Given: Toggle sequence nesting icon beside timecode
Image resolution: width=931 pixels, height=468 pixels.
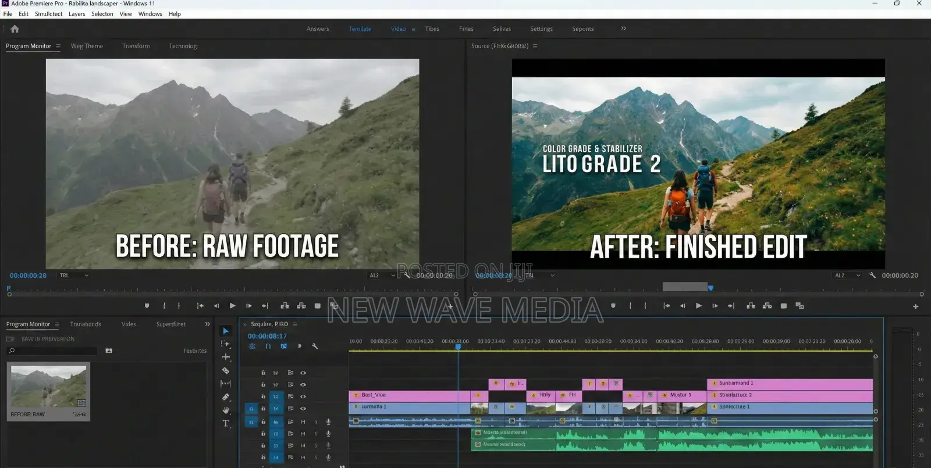Looking at the screenshot, I should [252, 346].
